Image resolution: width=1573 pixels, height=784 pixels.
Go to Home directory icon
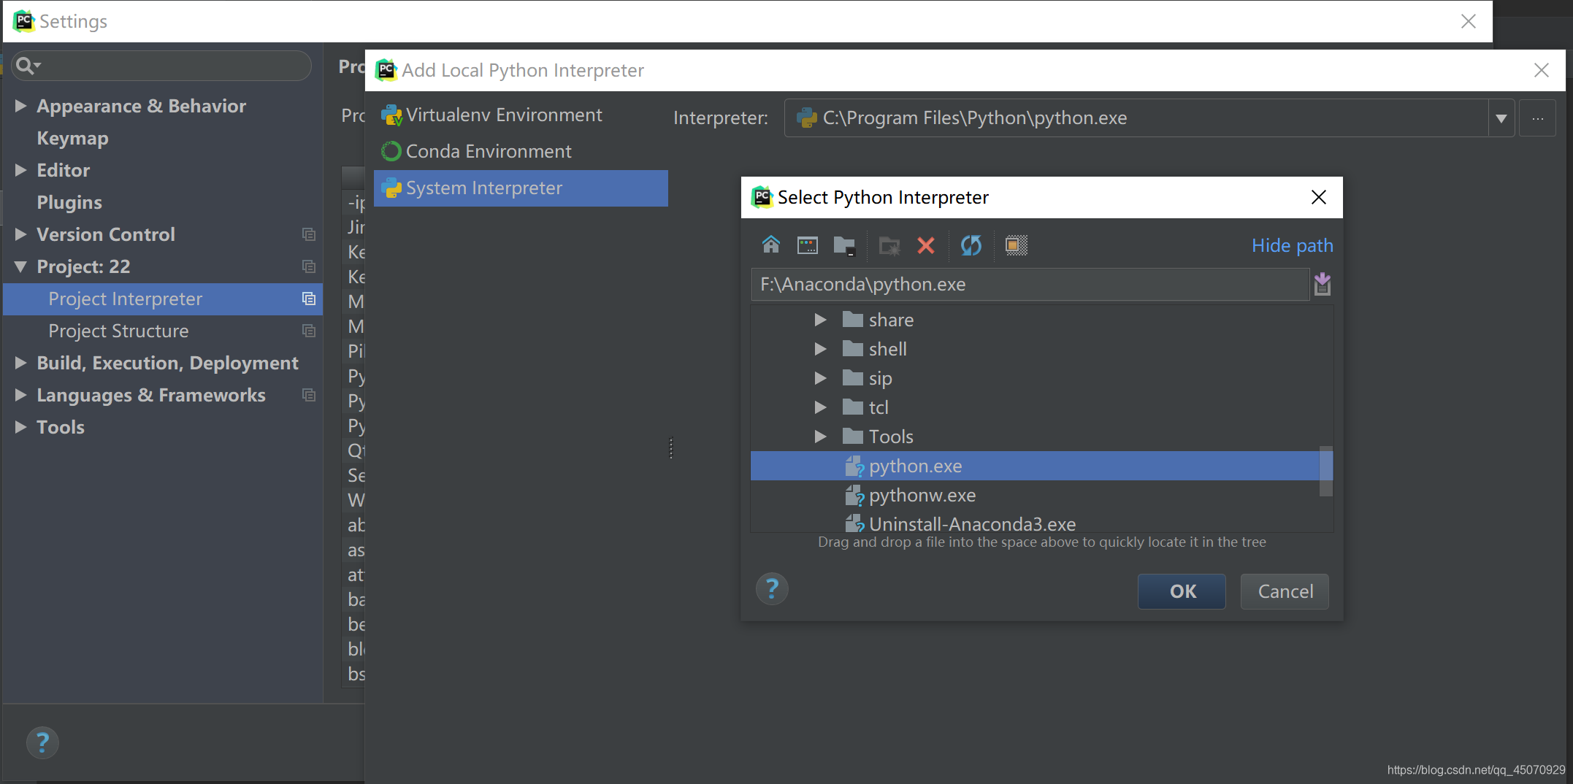click(771, 245)
